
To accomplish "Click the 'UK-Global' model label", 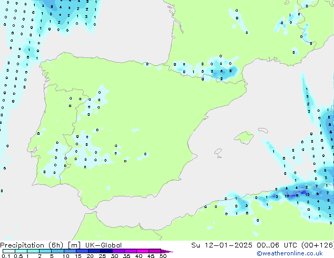I will tap(103, 245).
